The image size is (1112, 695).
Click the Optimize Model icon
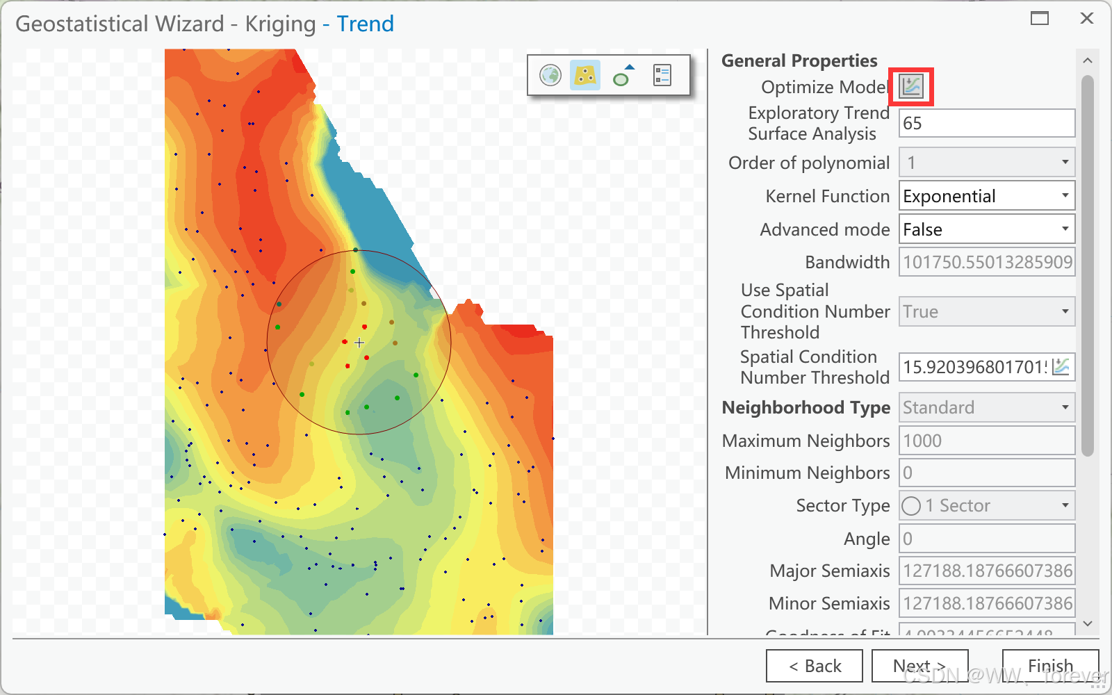click(x=911, y=87)
